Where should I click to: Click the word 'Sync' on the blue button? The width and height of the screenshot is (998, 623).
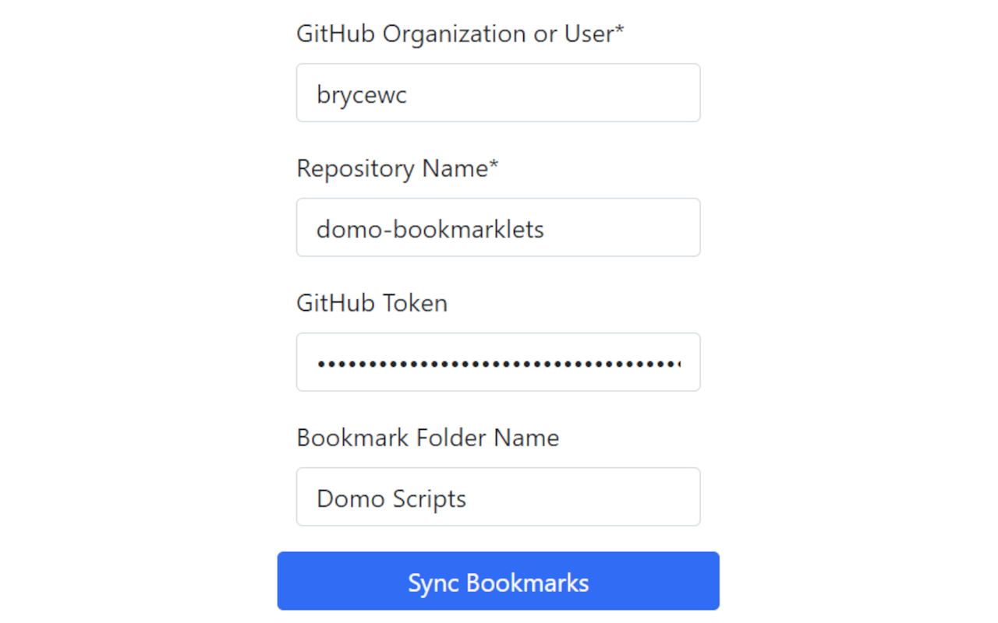point(434,583)
